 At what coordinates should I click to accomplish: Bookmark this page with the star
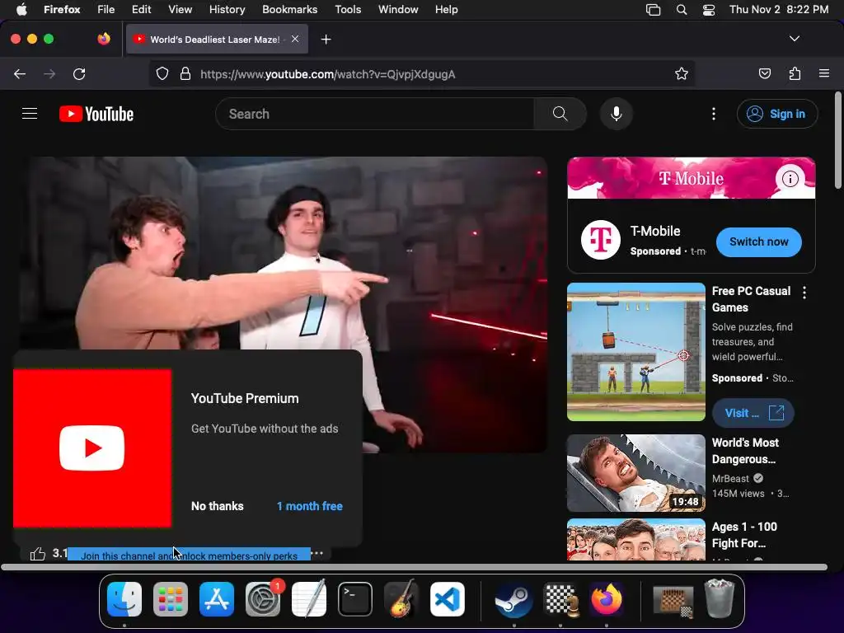coord(682,73)
